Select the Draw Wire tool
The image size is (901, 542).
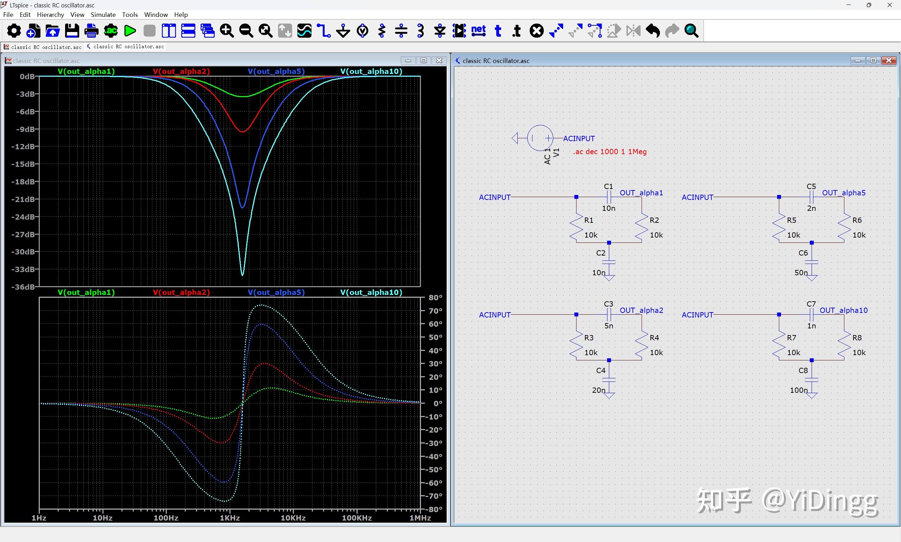pos(323,31)
